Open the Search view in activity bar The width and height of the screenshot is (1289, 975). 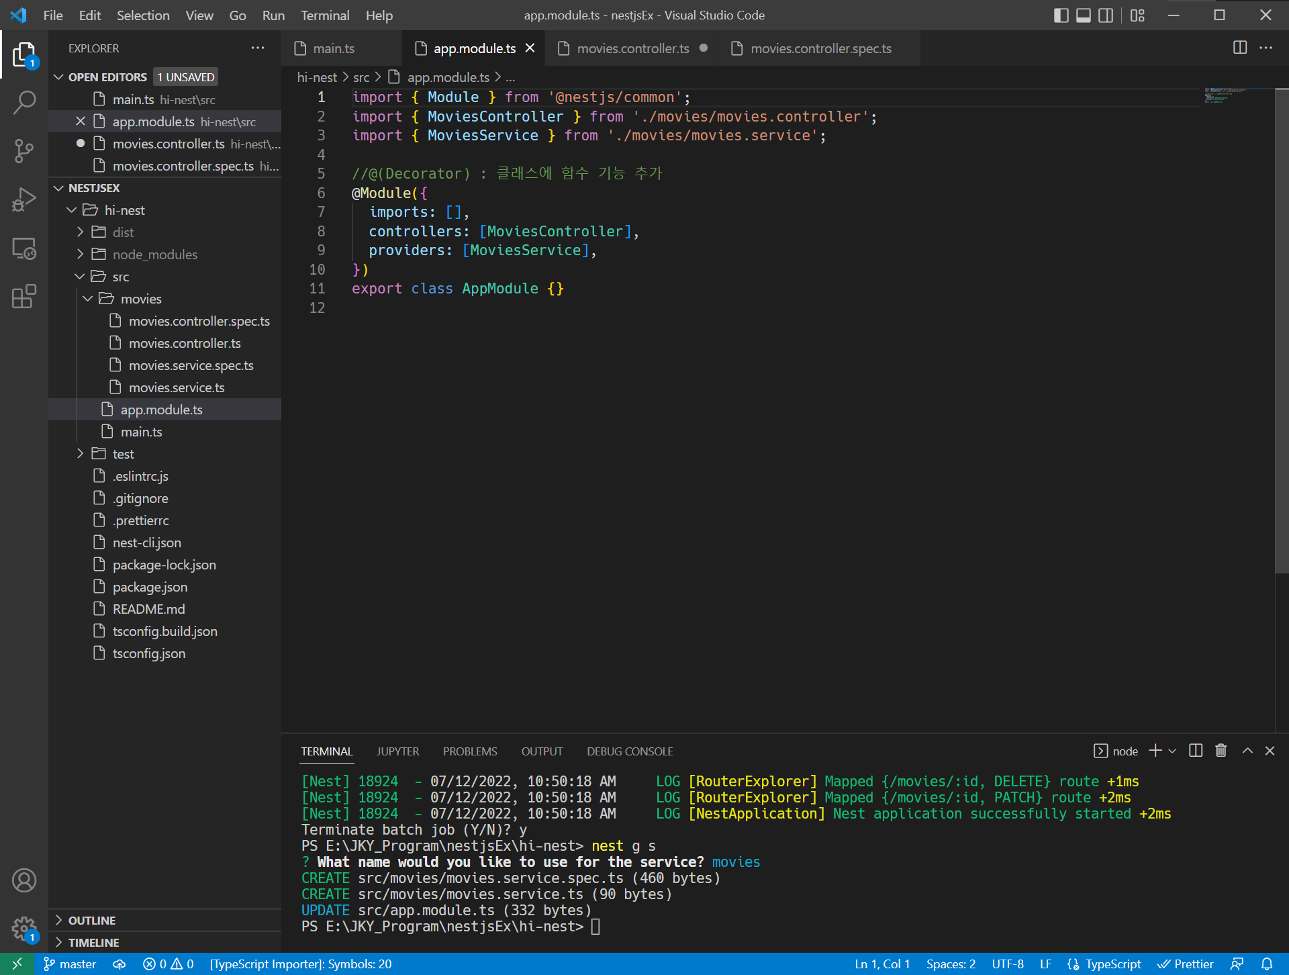(x=24, y=103)
